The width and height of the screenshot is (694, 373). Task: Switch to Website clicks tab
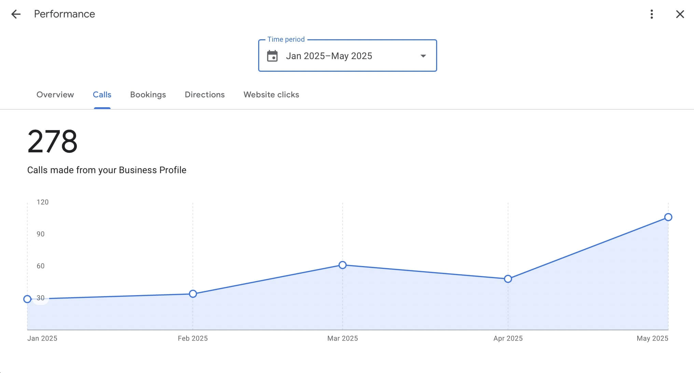[271, 95]
